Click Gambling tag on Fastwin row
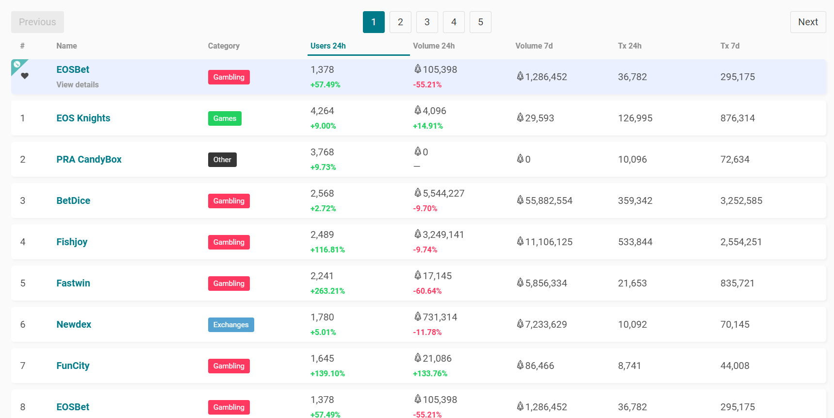Image resolution: width=834 pixels, height=418 pixels. (229, 284)
